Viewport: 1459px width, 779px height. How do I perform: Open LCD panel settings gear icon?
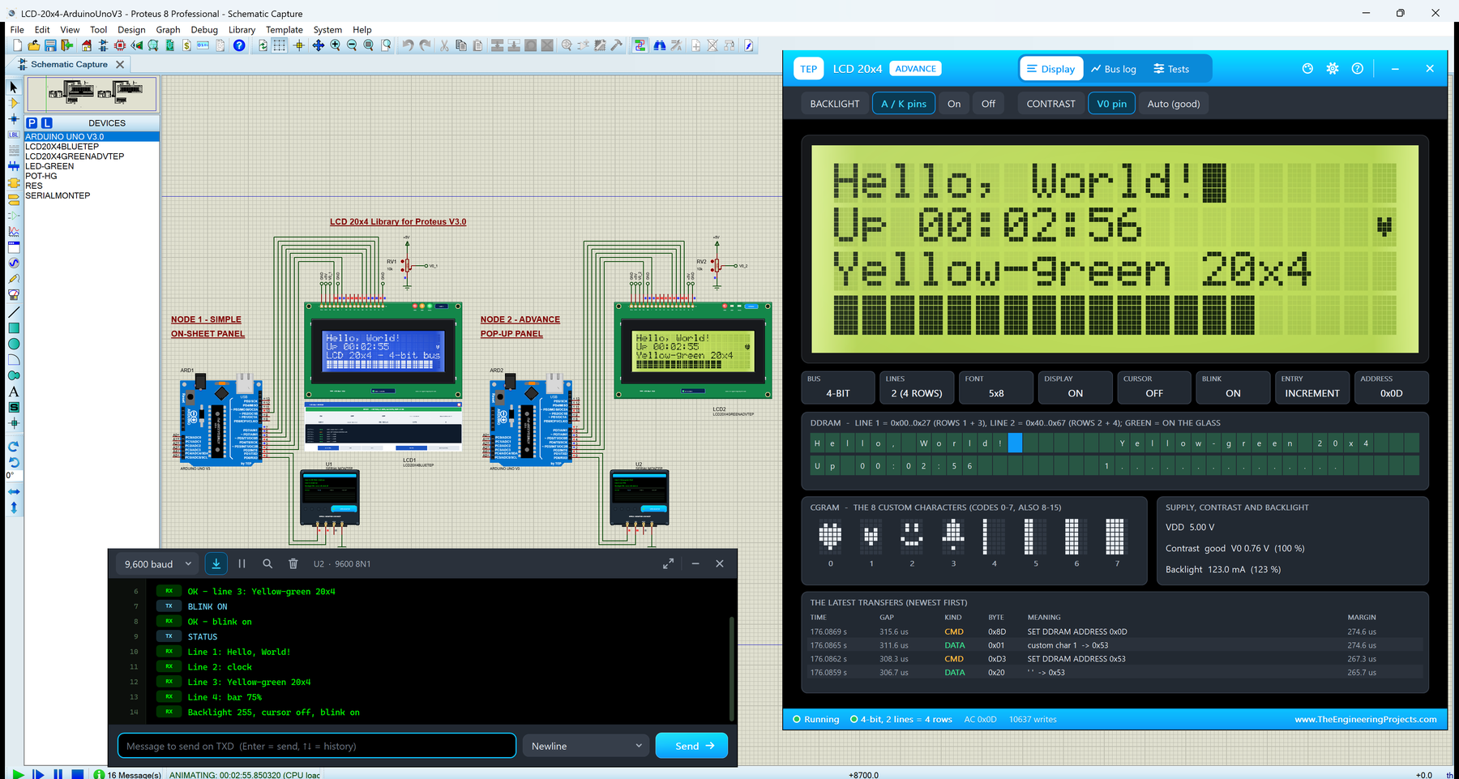[x=1333, y=69]
